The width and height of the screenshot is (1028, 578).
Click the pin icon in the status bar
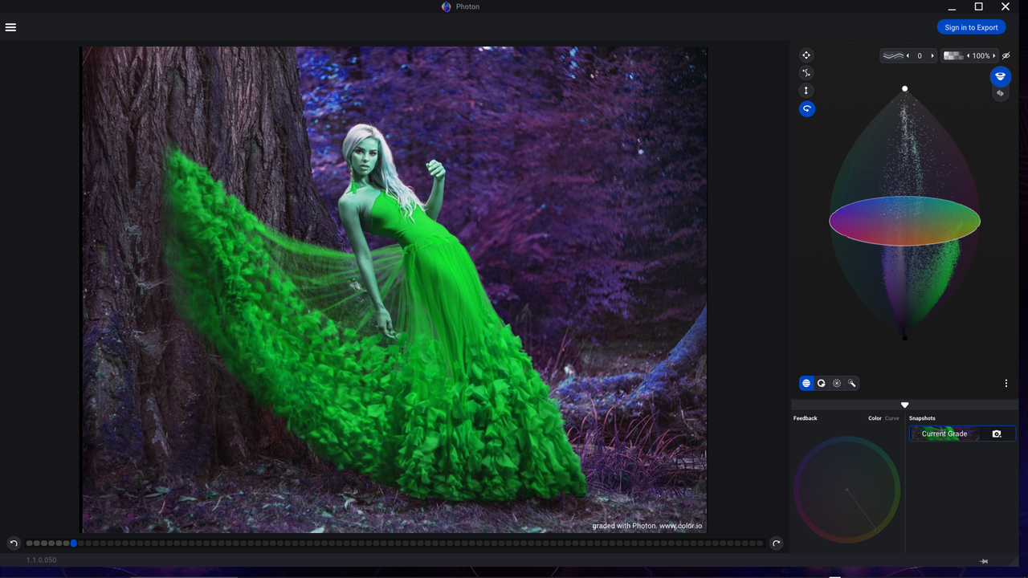tap(985, 561)
